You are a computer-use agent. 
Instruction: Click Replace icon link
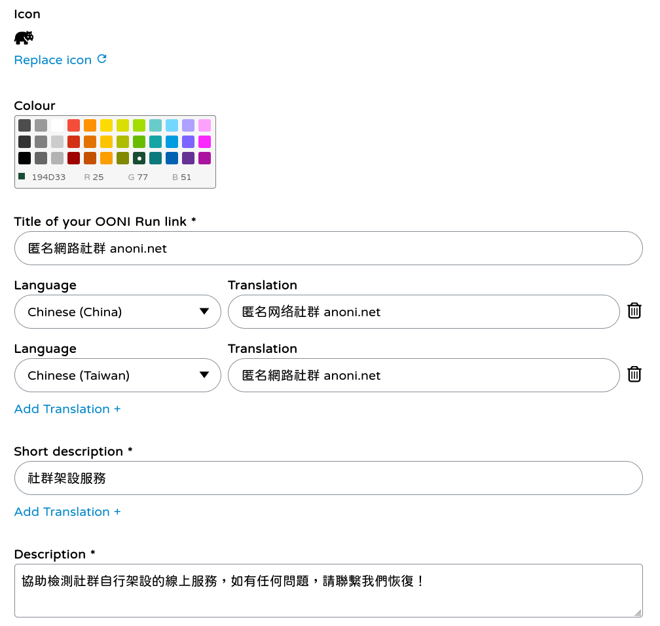[53, 60]
